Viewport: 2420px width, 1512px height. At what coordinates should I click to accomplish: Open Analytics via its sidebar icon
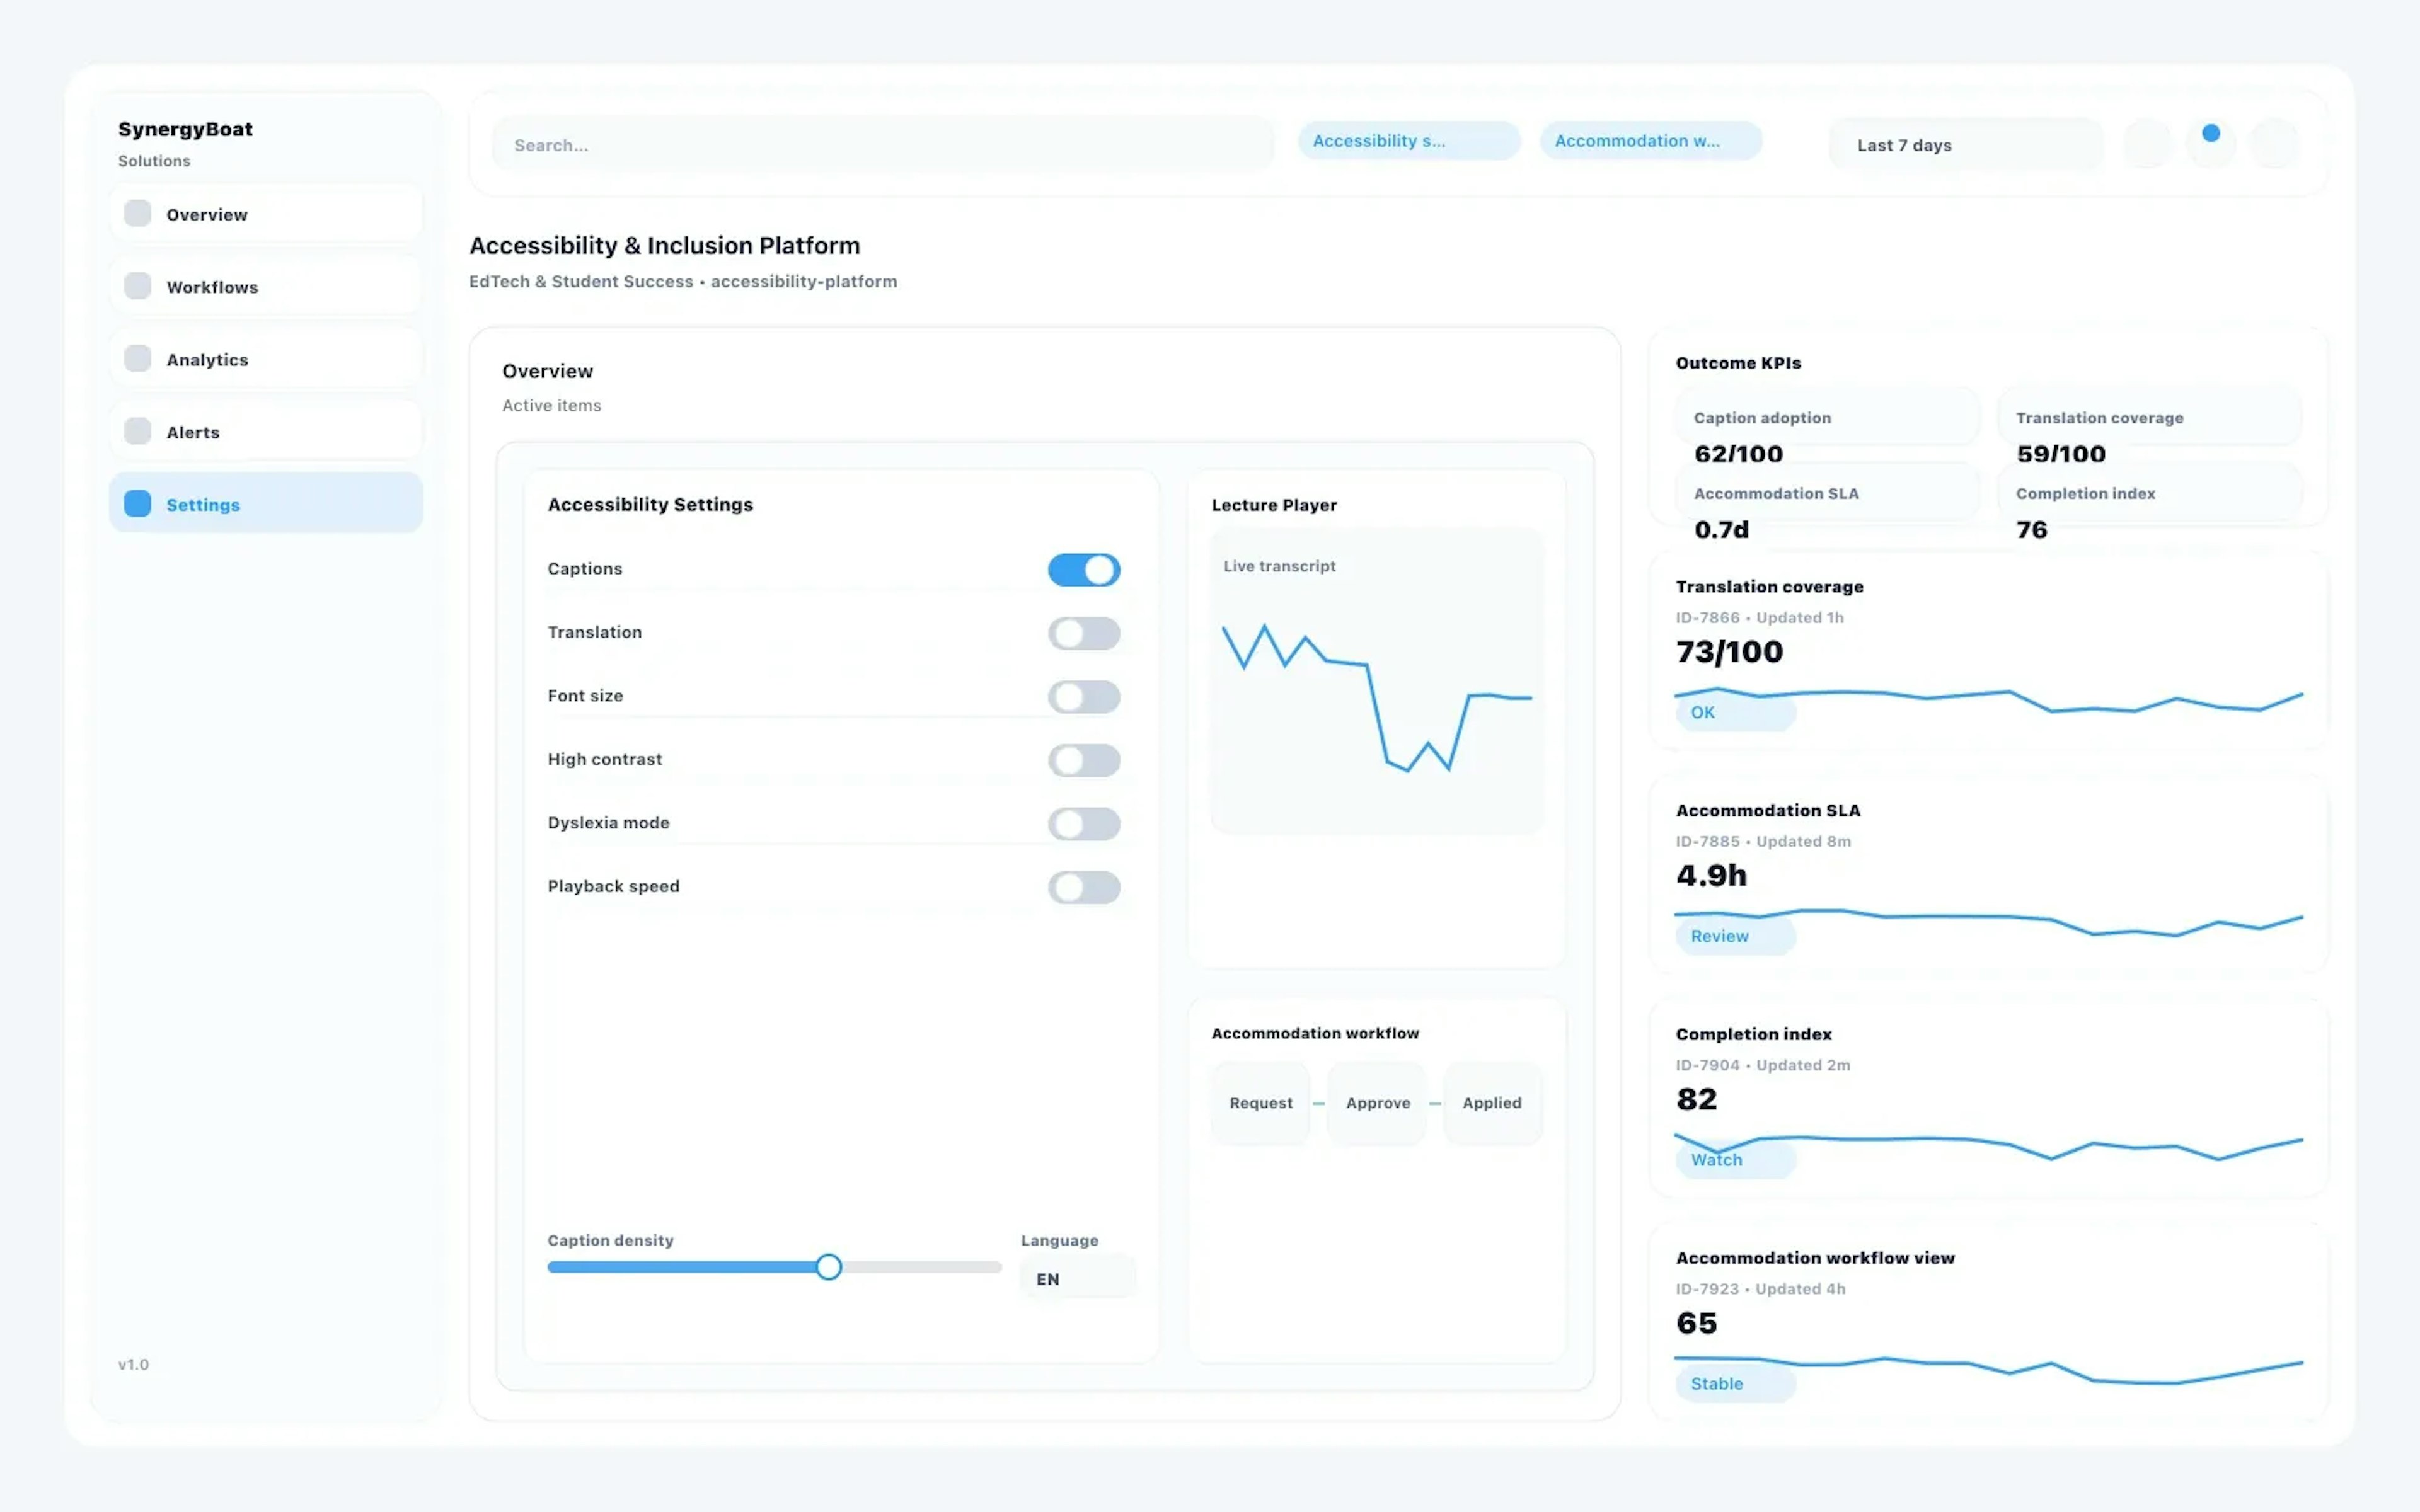coord(137,358)
